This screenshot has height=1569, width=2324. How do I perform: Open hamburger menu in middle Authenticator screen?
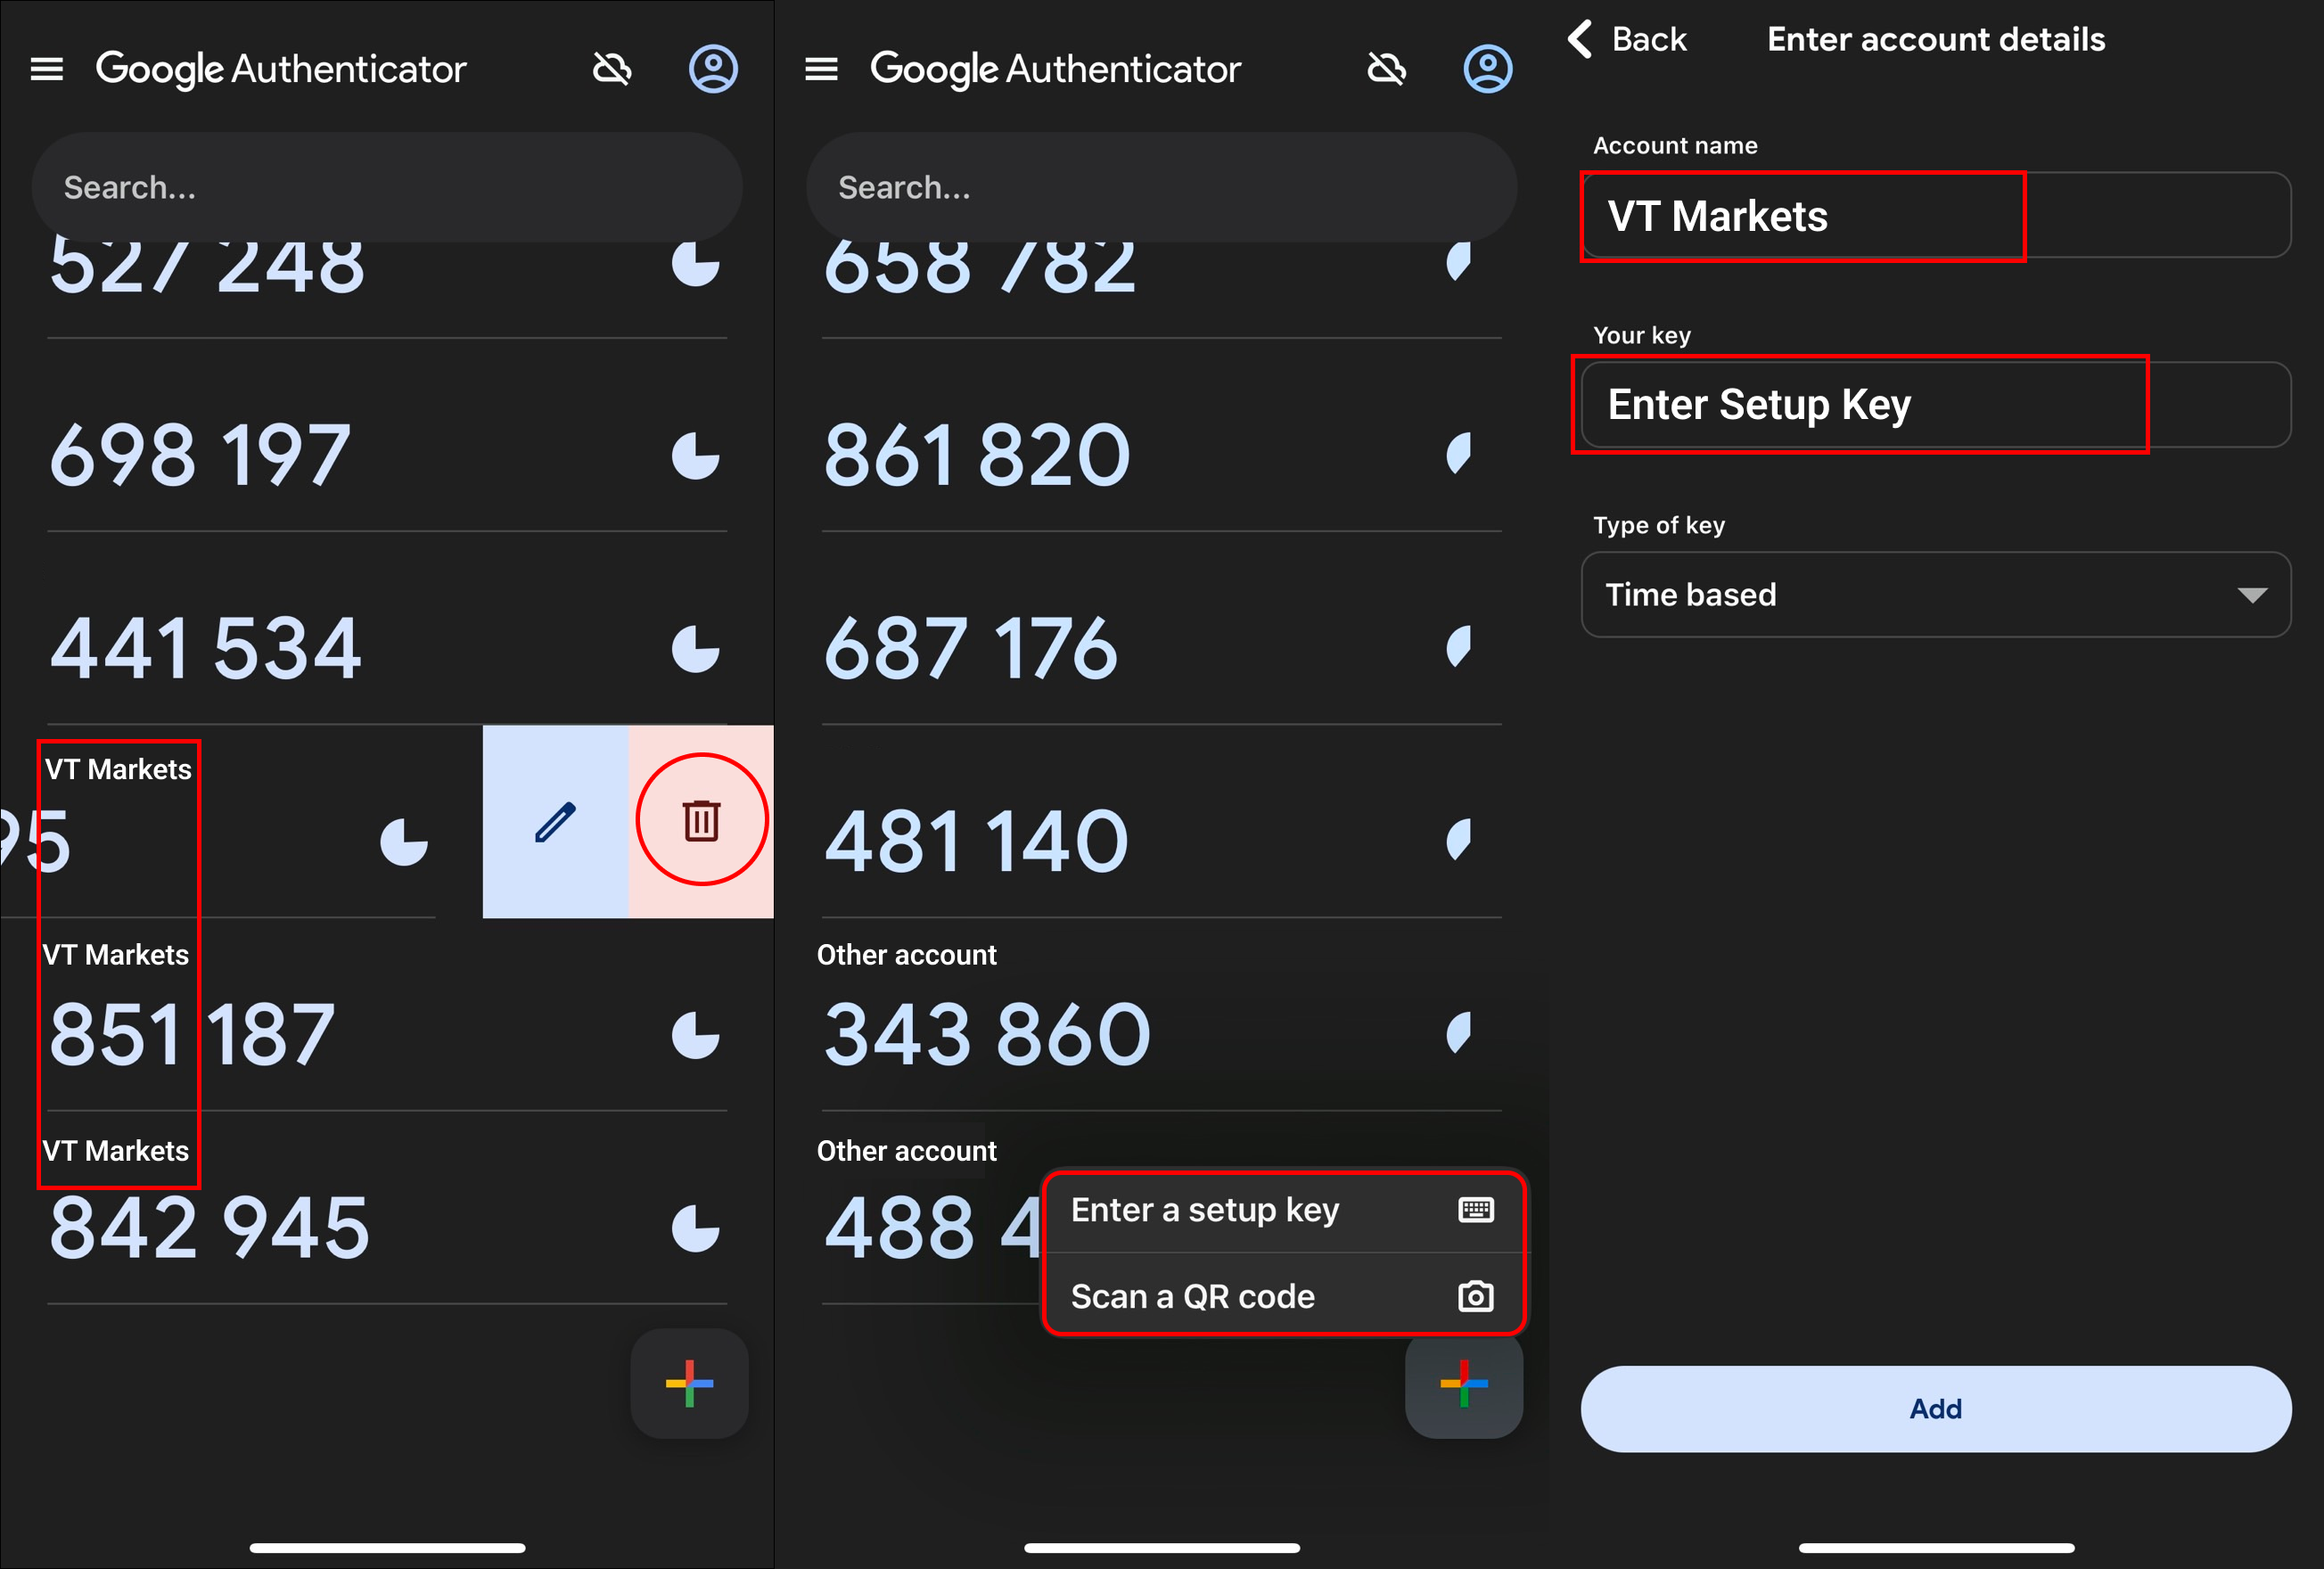pos(821,69)
